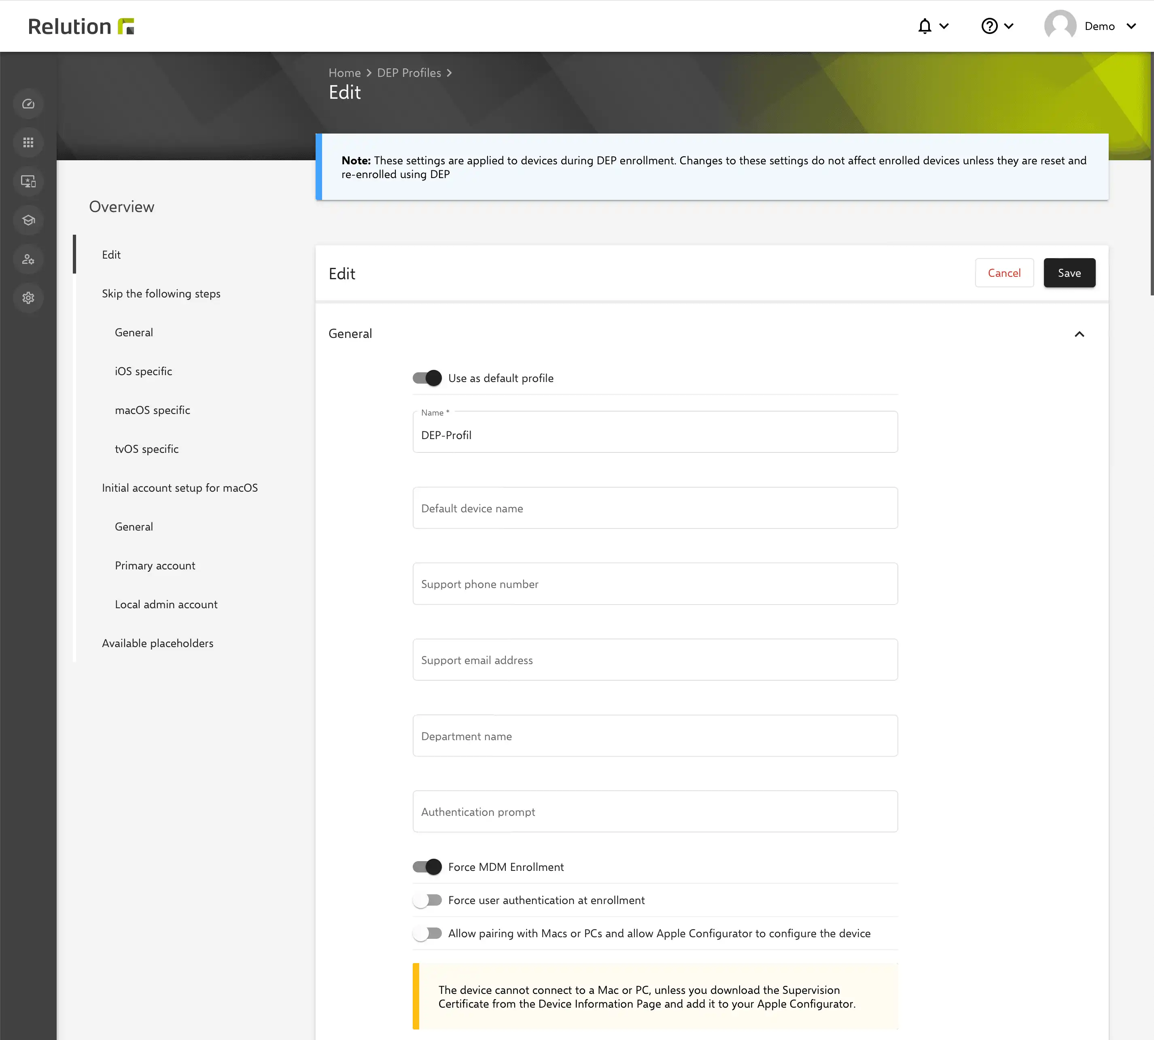Open the users management icon in sidebar
1154x1040 pixels.
(x=28, y=259)
